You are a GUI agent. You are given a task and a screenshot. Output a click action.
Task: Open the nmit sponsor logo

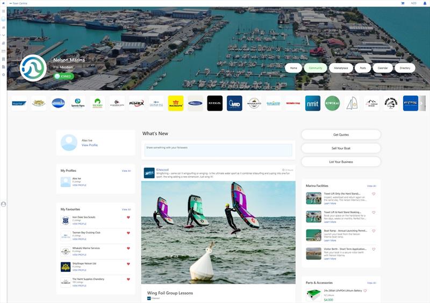(313, 103)
